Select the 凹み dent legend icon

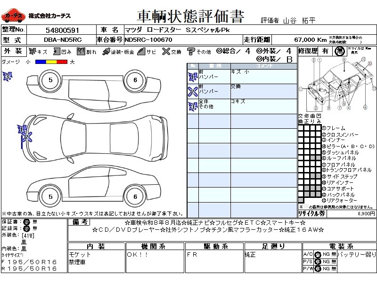[57, 51]
